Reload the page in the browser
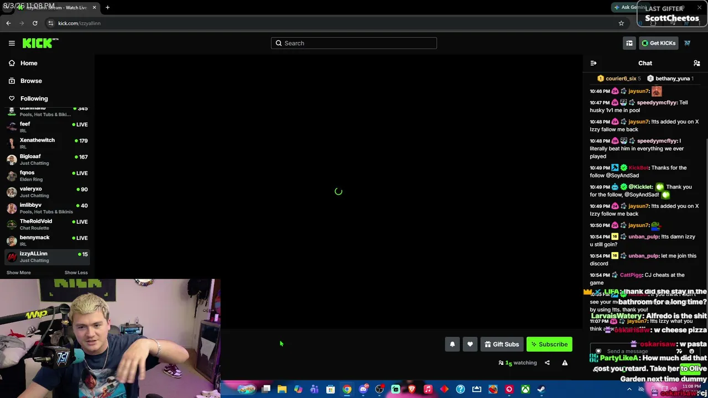 pyautogui.click(x=35, y=23)
